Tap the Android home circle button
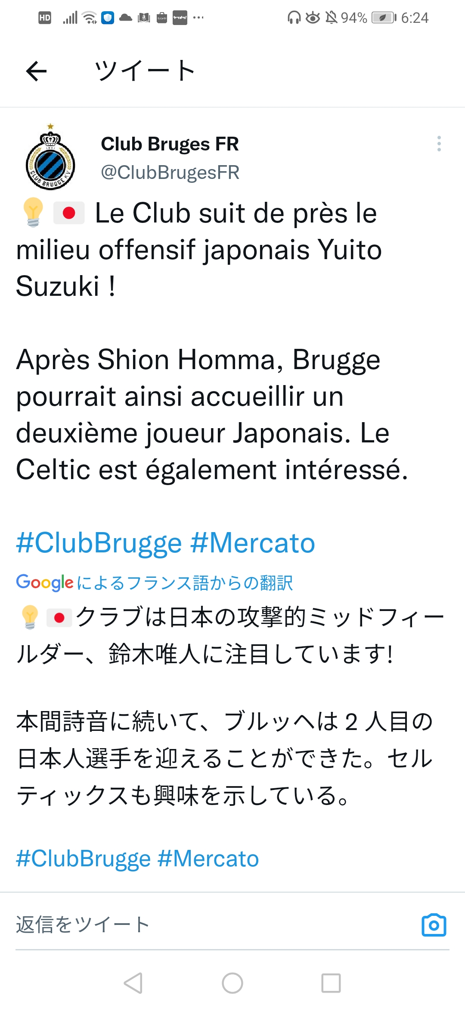Screen dimensions: 465x1009 point(232,983)
